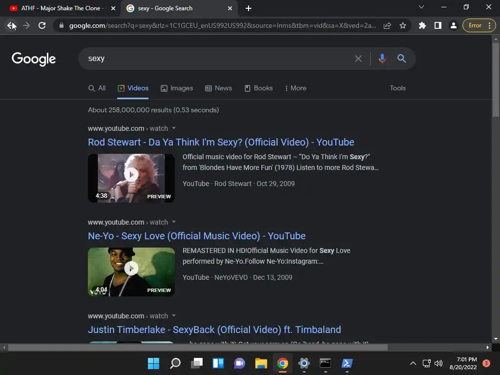Click PREVIEW on the Rod Stewart thumbnail

click(x=159, y=196)
